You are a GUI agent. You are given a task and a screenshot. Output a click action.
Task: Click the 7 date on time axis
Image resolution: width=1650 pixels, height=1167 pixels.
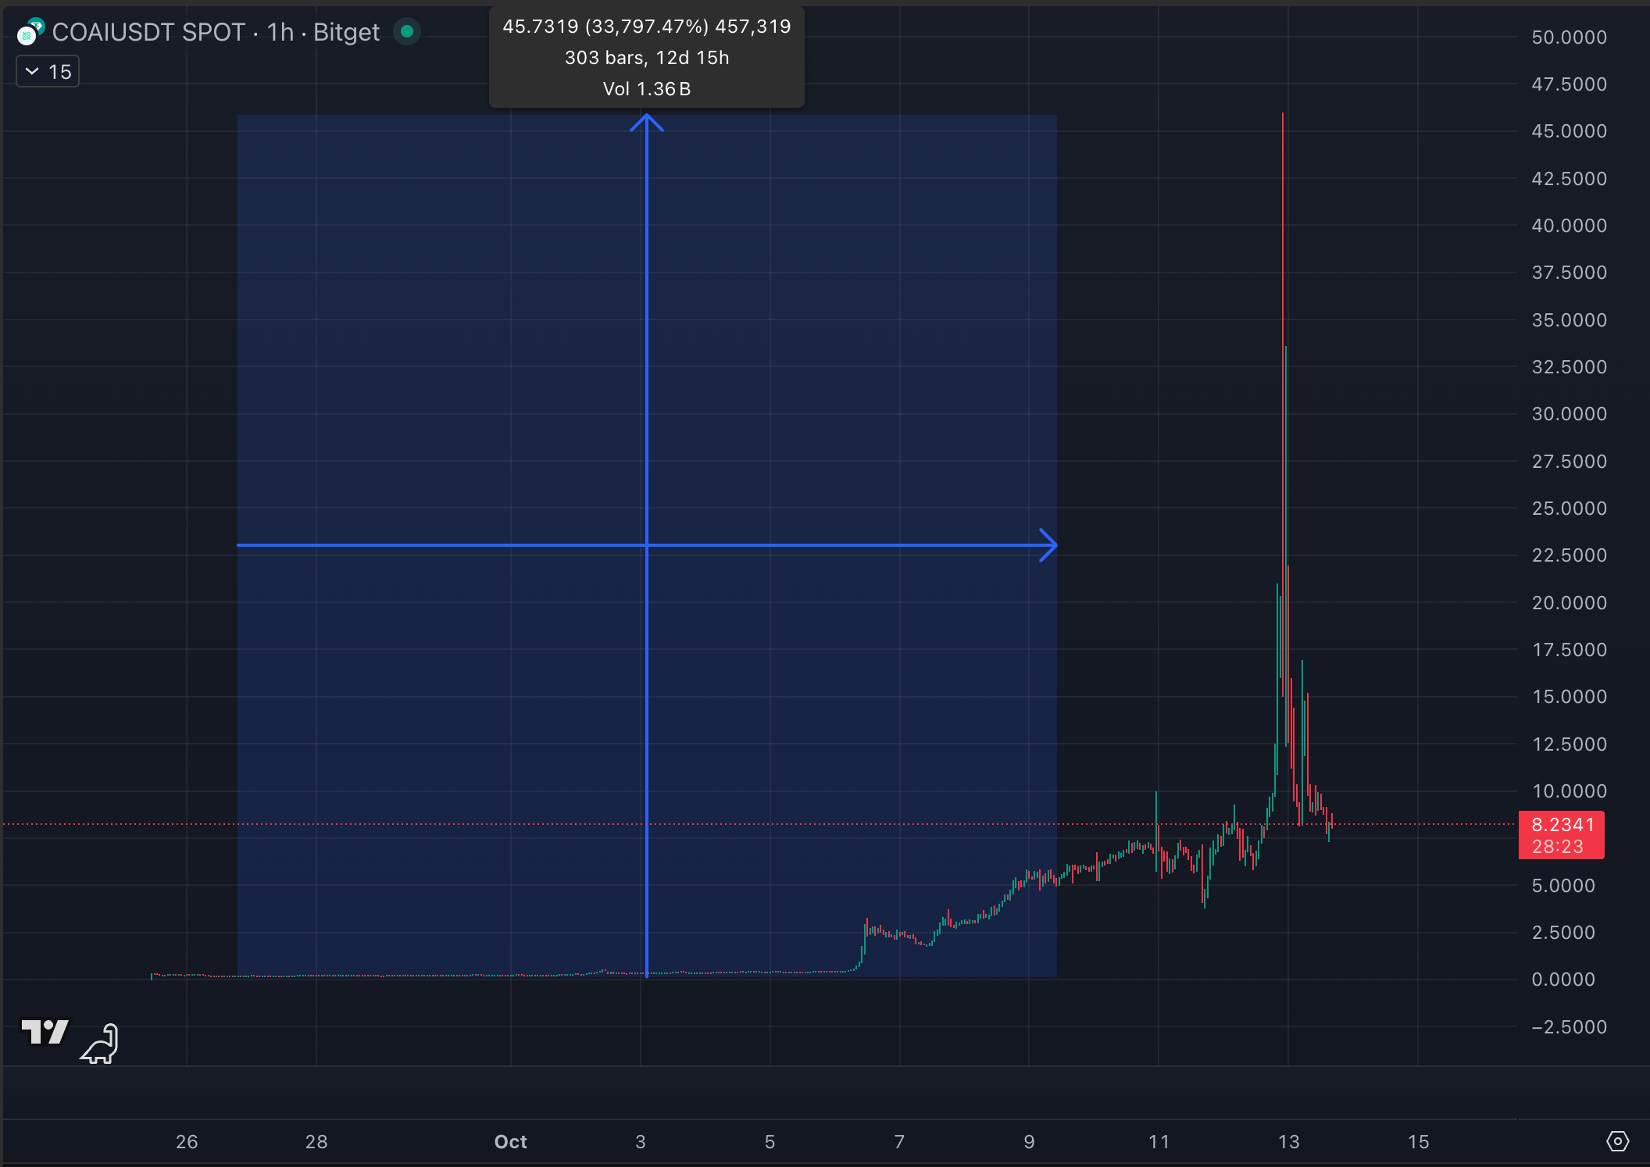pyautogui.click(x=899, y=1142)
